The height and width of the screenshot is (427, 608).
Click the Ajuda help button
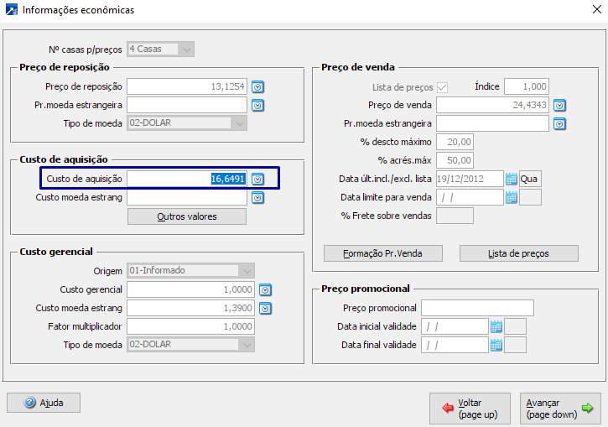tap(43, 403)
